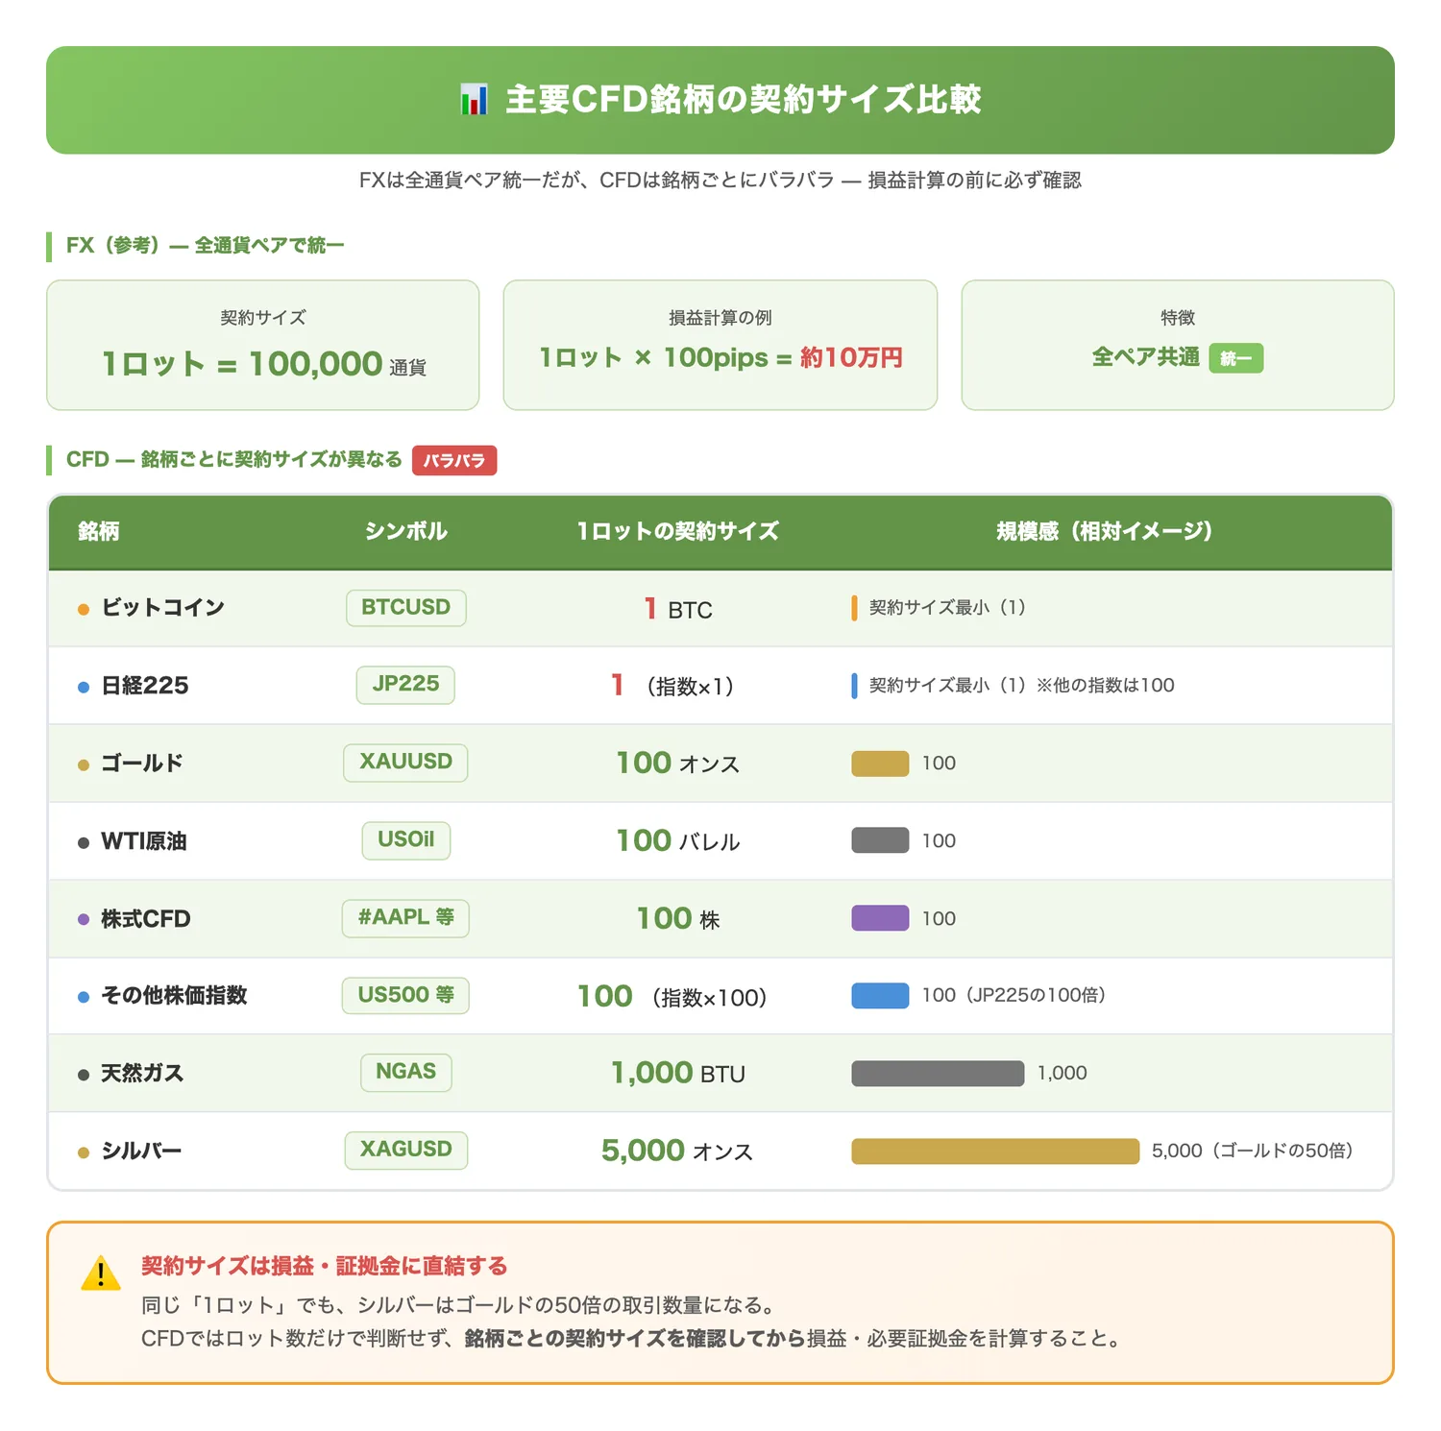The image size is (1441, 1431).
Task: Click the 1ロット = 100,000 通貨 text
Action: point(264,364)
